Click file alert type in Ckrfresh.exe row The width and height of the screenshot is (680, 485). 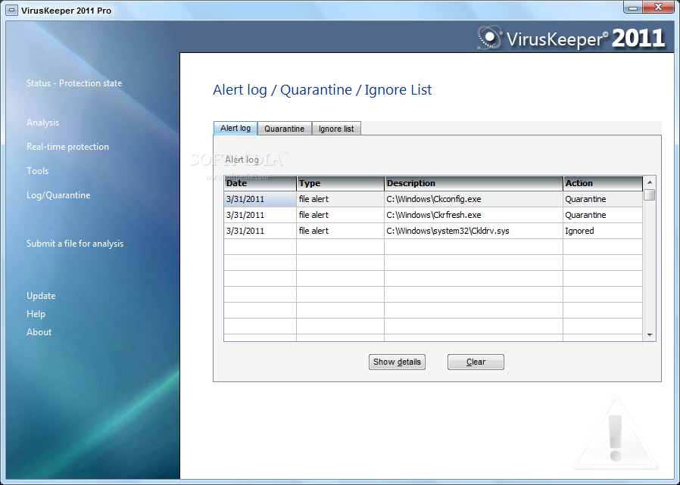pyautogui.click(x=341, y=215)
